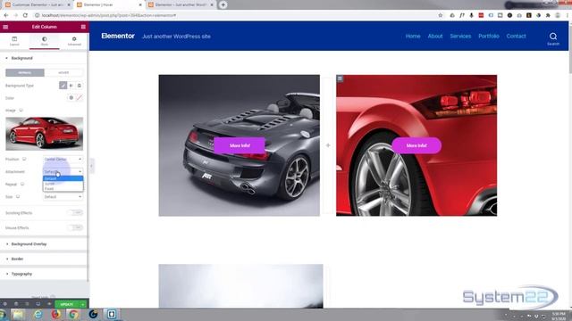
Task: Open Portfolio nav link
Action: [x=489, y=36]
